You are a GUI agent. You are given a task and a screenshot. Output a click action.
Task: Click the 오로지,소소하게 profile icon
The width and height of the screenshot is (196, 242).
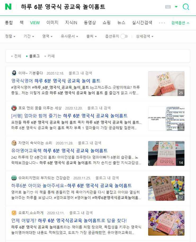14,213
